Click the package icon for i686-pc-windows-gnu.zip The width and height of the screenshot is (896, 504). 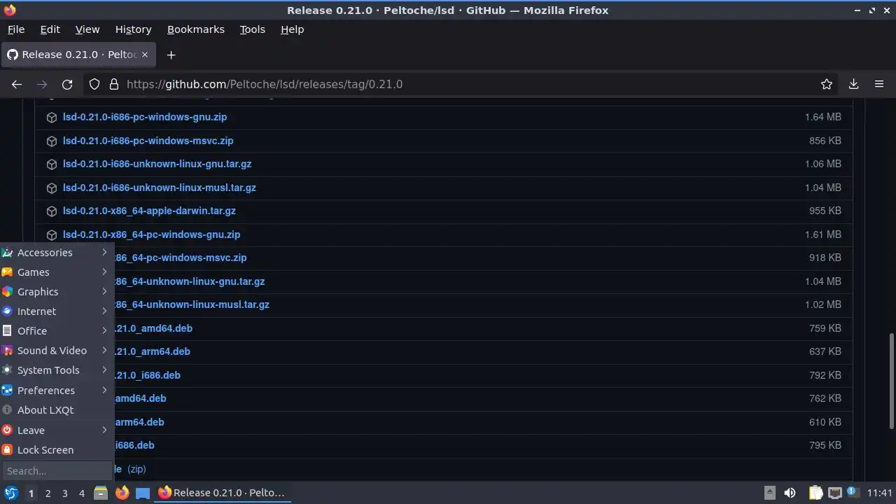click(x=51, y=118)
